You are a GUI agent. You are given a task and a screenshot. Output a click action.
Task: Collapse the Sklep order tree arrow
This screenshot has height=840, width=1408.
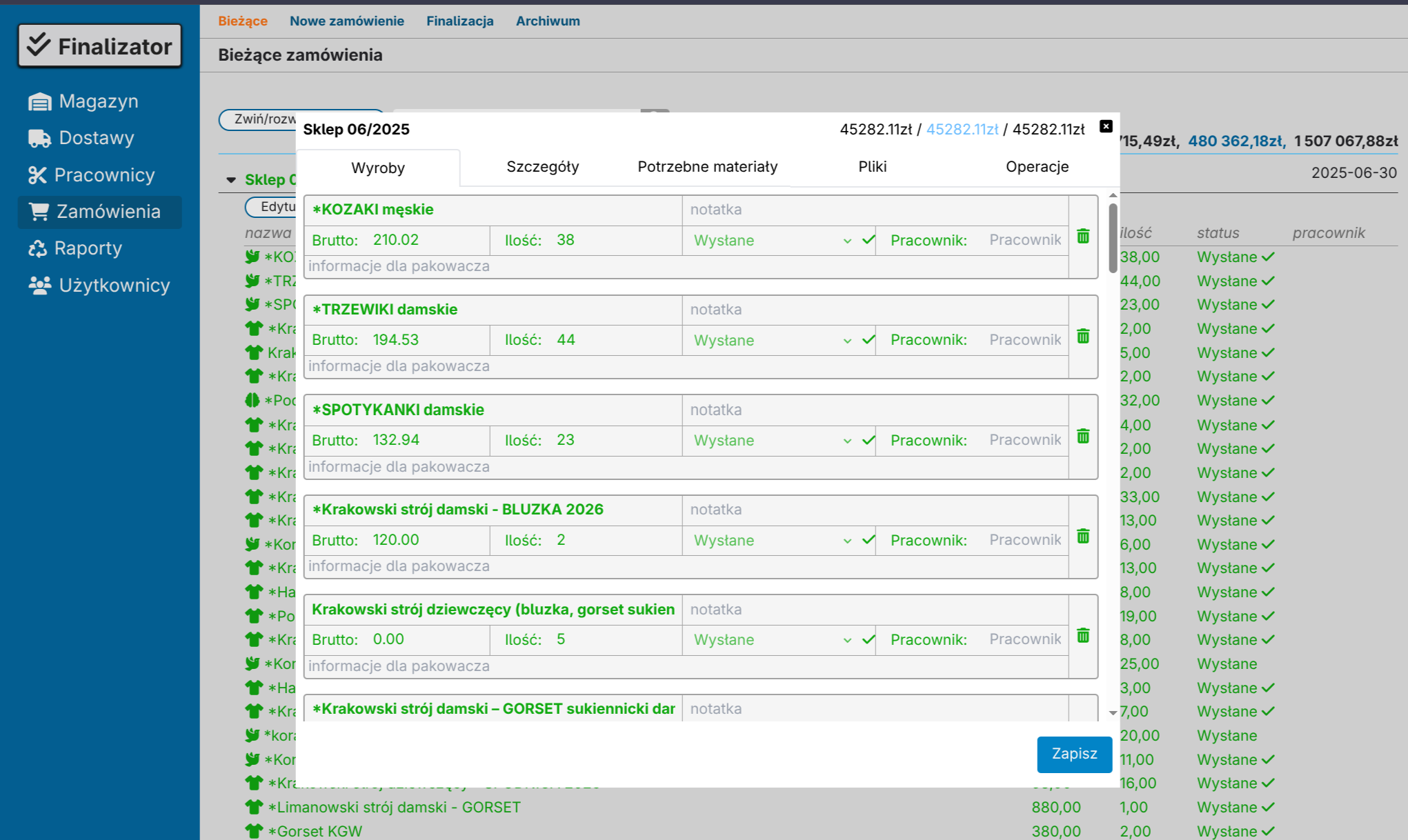click(x=231, y=180)
